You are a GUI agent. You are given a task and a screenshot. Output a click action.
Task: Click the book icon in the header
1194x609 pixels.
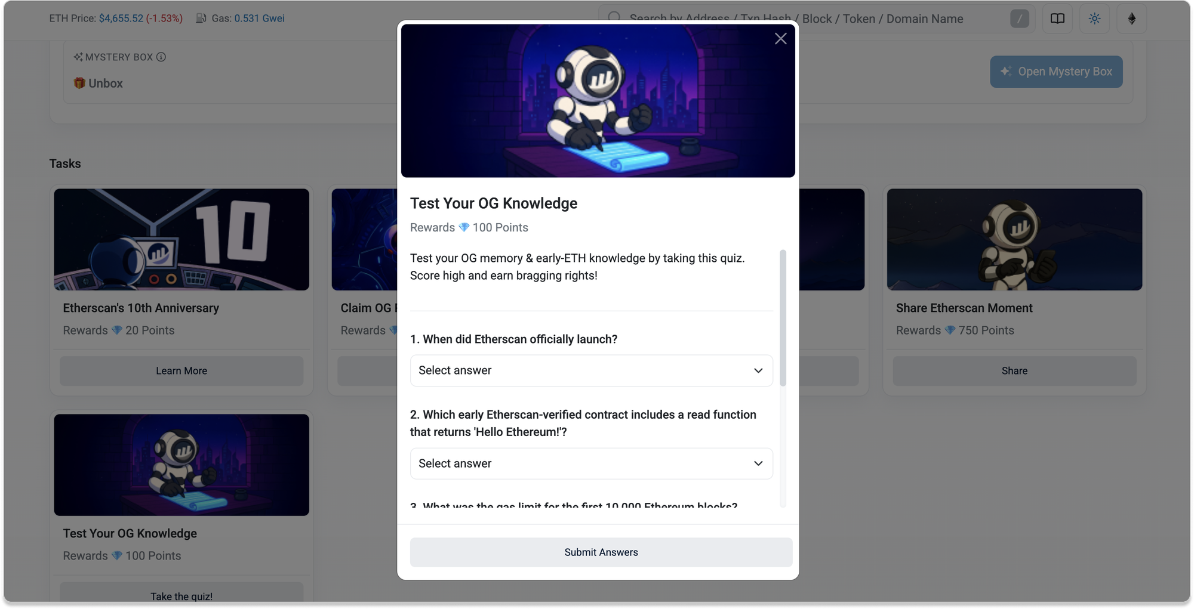(1057, 18)
